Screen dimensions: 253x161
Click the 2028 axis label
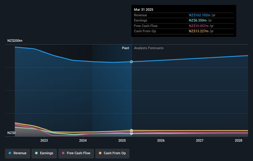click(x=239, y=140)
